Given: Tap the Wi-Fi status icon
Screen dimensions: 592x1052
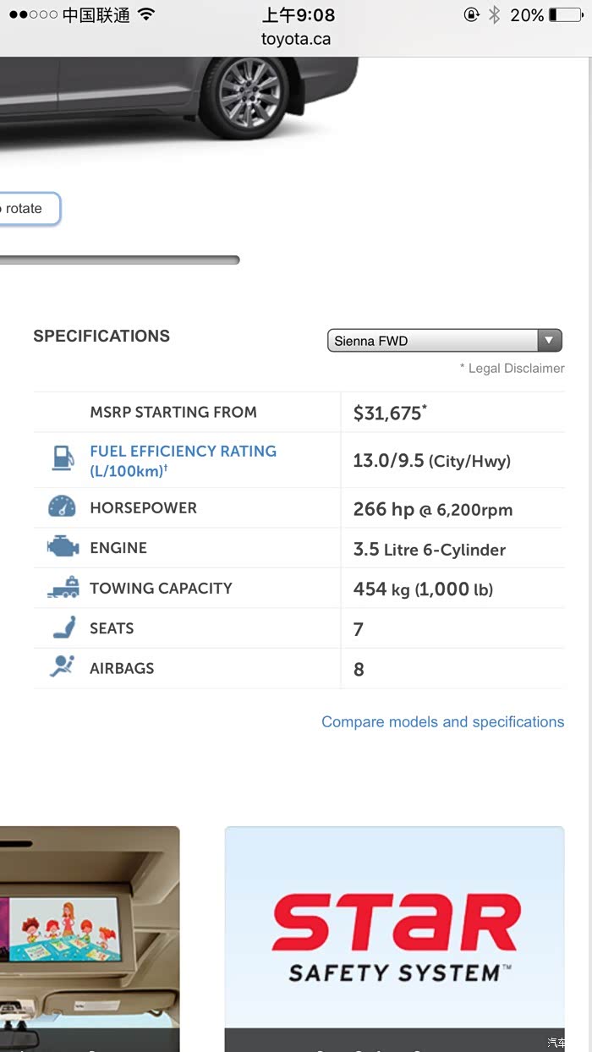Looking at the screenshot, I should pyautogui.click(x=146, y=15).
